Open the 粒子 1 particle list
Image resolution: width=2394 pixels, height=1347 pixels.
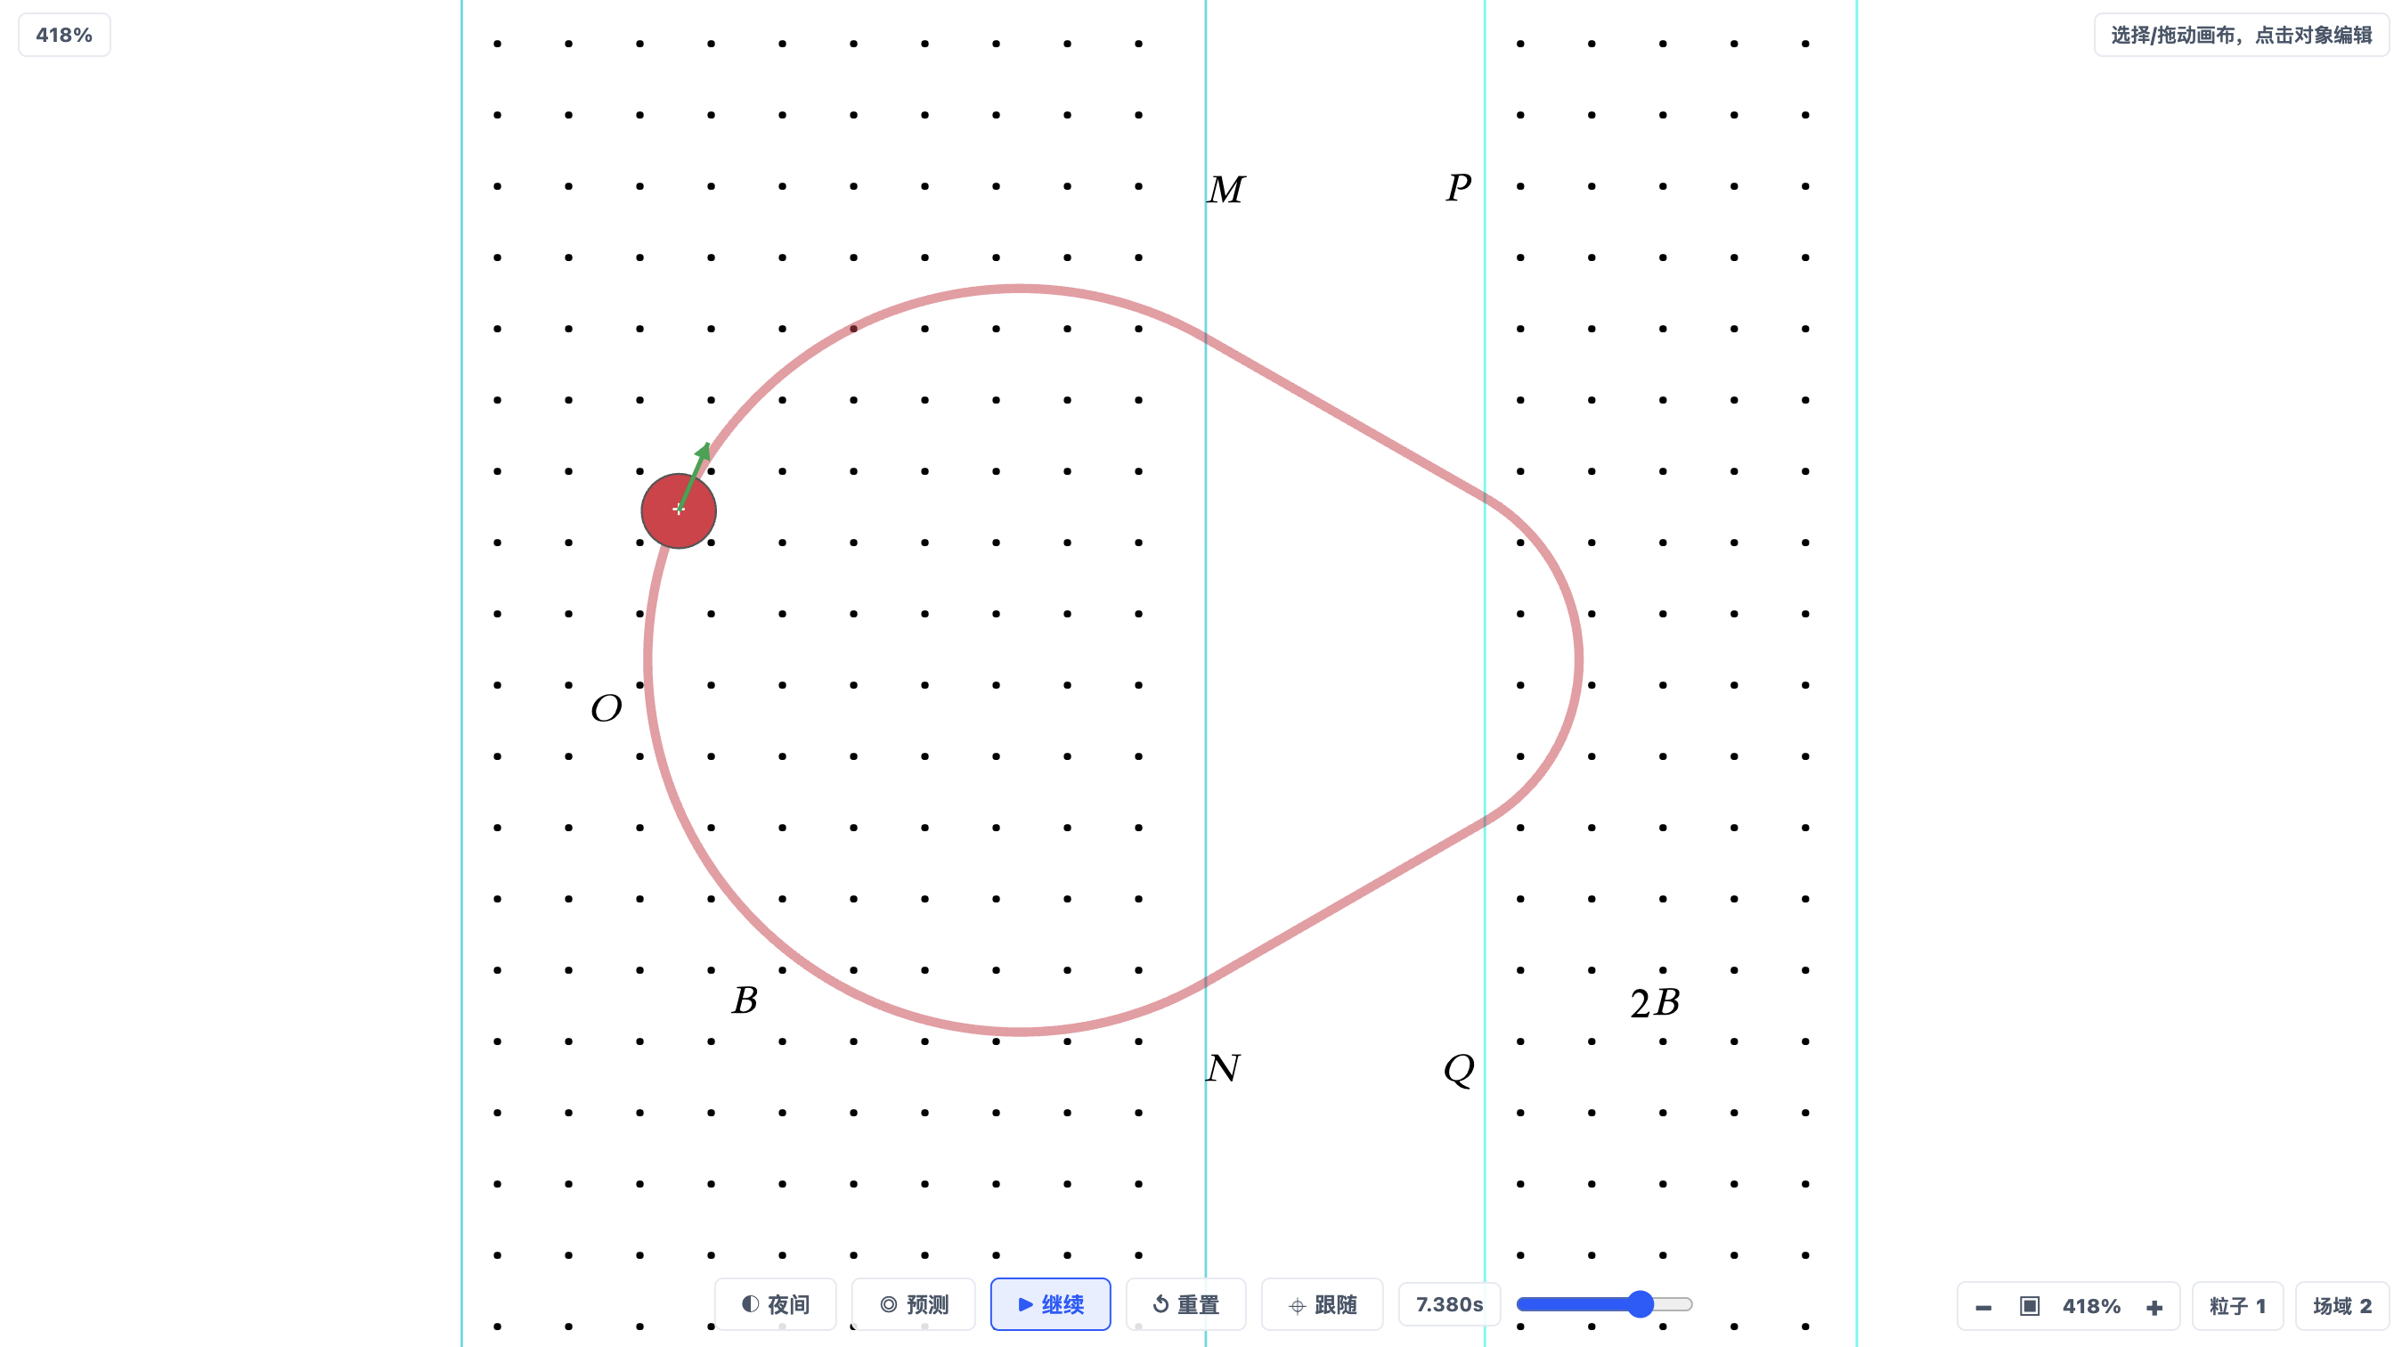click(2237, 1306)
